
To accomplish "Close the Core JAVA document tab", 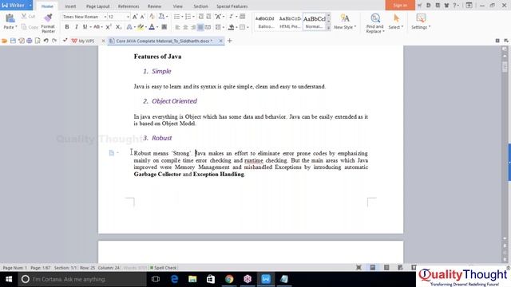I will click(x=220, y=41).
